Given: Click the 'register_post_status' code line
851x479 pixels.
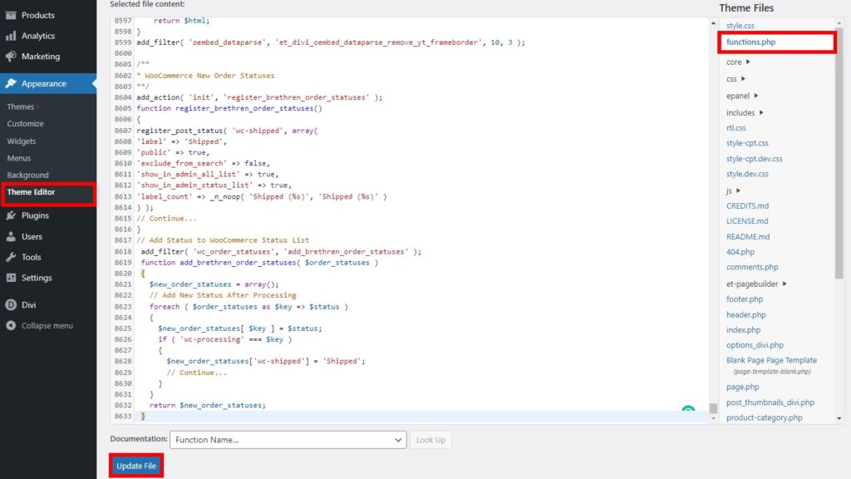Looking at the screenshot, I should pyautogui.click(x=227, y=131).
